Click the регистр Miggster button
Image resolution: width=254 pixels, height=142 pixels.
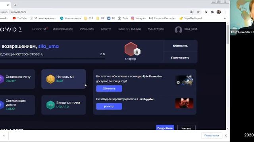(x=109, y=106)
